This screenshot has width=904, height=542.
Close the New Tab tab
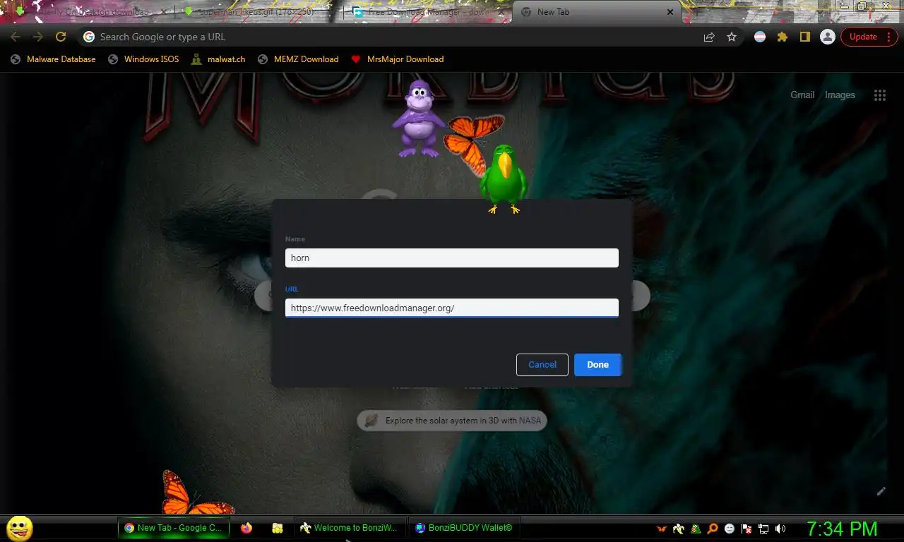point(670,12)
